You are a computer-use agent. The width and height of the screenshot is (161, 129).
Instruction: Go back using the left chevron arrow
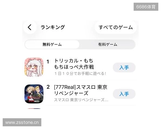(x=30, y=27)
